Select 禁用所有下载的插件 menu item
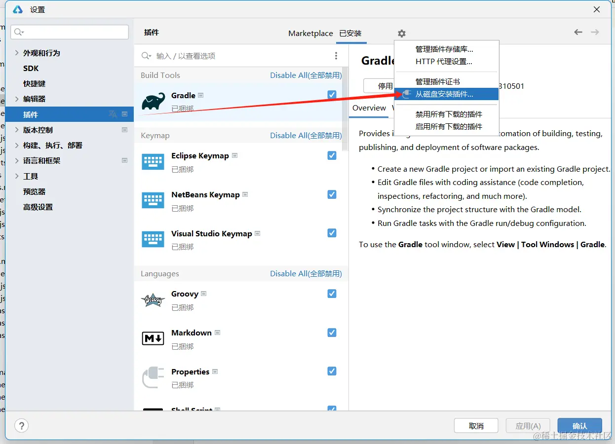Viewport: 615px width, 444px height. (x=447, y=114)
